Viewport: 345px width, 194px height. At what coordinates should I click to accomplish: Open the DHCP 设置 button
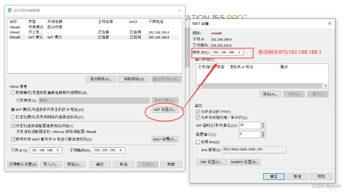point(165,139)
